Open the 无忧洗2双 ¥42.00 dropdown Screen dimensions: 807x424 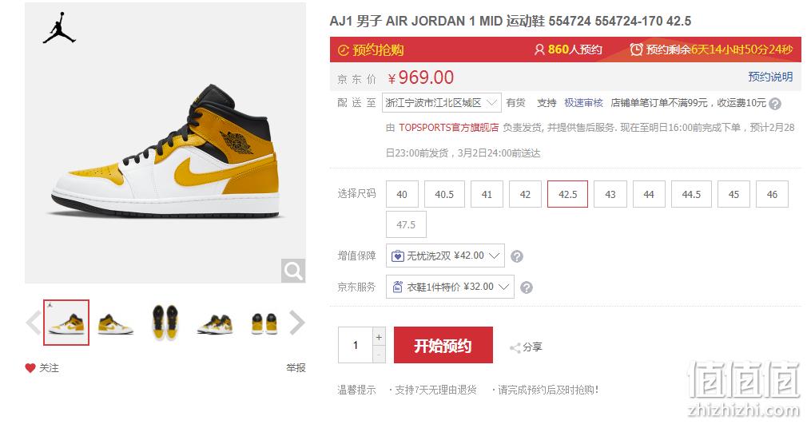point(445,256)
